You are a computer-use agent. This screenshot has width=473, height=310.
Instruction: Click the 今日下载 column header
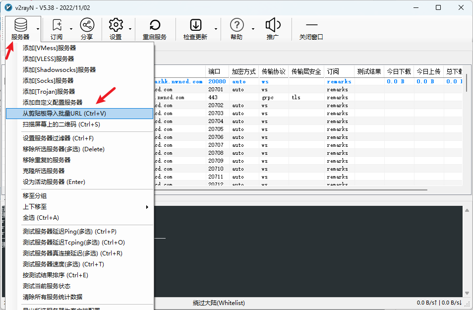399,71
